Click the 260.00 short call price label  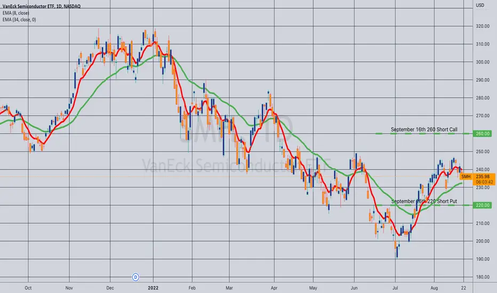coord(483,134)
